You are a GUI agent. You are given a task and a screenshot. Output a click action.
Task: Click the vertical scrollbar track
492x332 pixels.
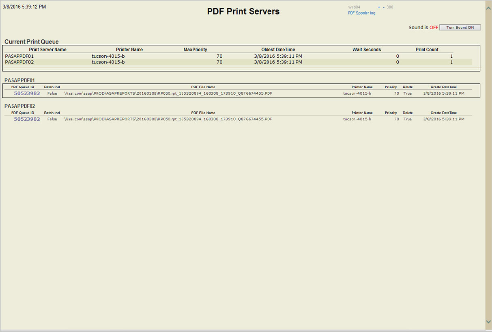(488, 163)
